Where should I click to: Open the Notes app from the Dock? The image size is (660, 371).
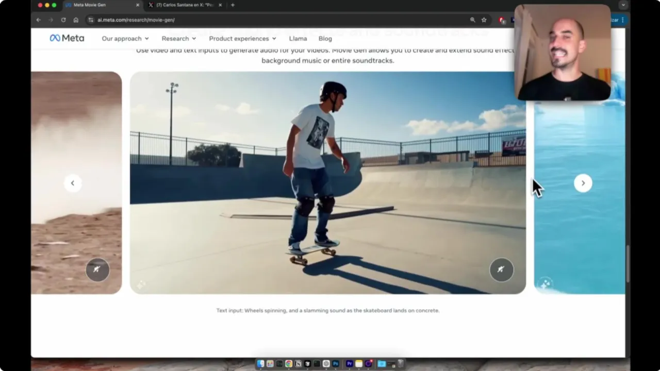point(359,364)
